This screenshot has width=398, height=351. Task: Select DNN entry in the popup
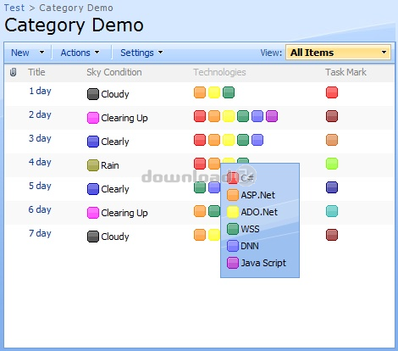coord(243,246)
